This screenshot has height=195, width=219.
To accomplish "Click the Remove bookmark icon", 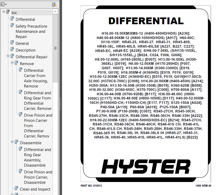I will (x=16, y=63).
